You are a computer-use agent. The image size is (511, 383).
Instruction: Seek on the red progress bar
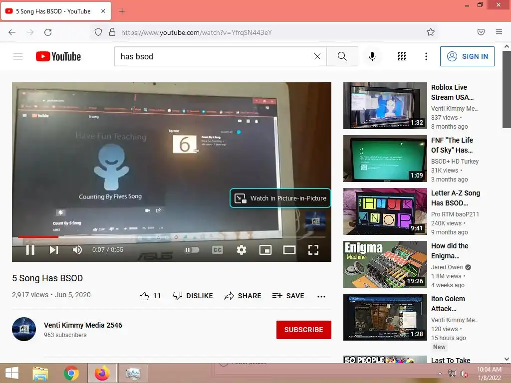(x=38, y=237)
